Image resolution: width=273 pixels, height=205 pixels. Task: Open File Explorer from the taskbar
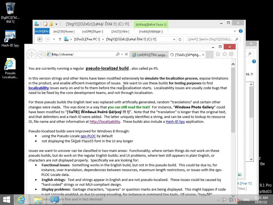(38, 200)
